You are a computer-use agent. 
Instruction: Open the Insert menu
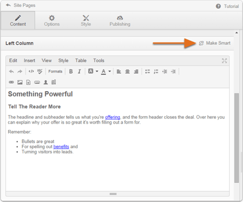(x=29, y=61)
